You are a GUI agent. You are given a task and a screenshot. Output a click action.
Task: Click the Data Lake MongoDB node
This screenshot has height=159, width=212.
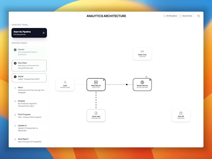point(96,115)
